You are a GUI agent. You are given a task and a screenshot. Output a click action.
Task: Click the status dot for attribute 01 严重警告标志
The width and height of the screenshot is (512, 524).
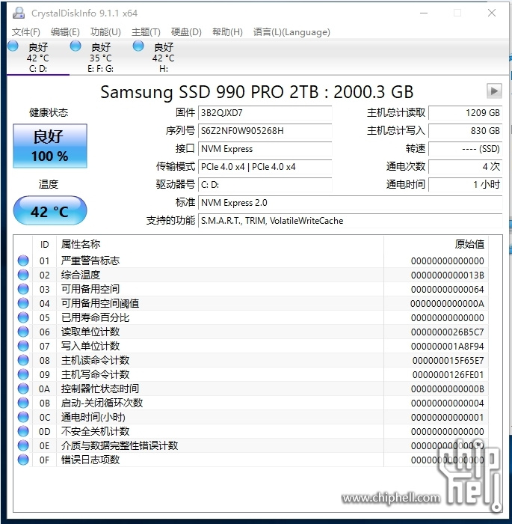point(23,261)
